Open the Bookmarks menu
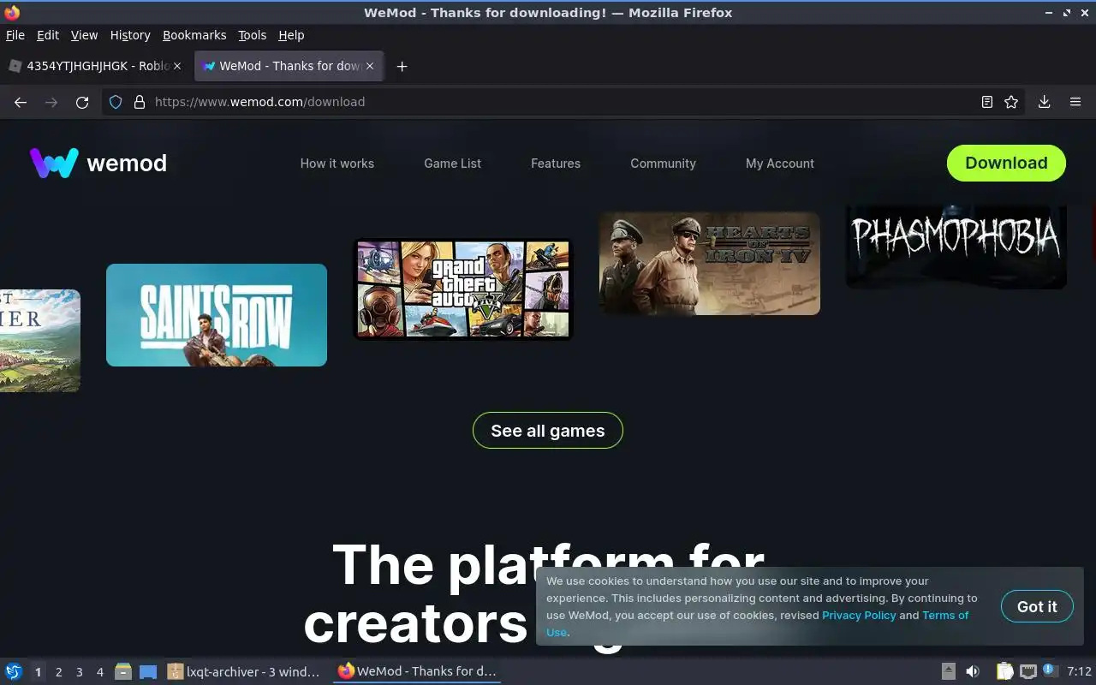1096x685 pixels. 194,35
